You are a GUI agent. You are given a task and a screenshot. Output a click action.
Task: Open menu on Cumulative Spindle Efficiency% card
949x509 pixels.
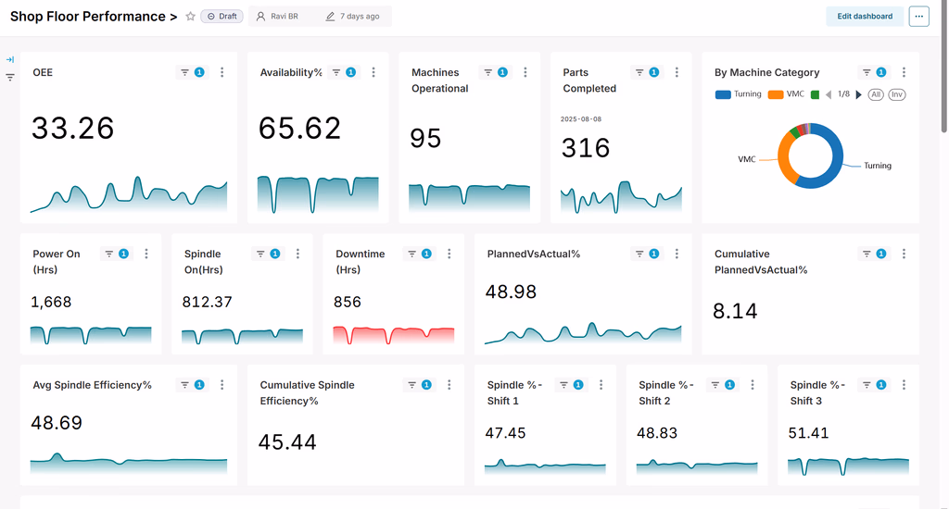449,385
